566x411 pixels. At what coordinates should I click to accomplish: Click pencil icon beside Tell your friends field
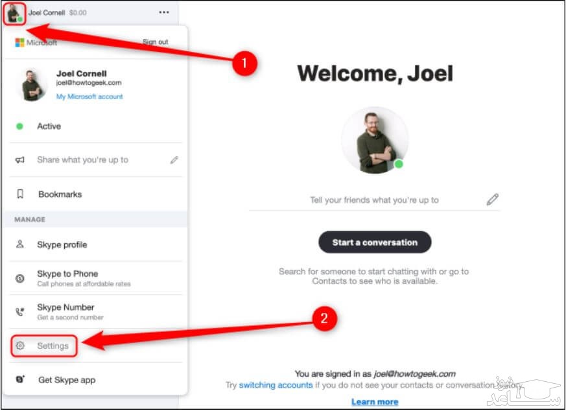click(492, 200)
